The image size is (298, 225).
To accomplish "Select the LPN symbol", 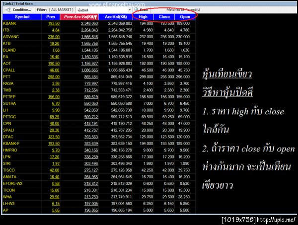I will pos(7,157).
